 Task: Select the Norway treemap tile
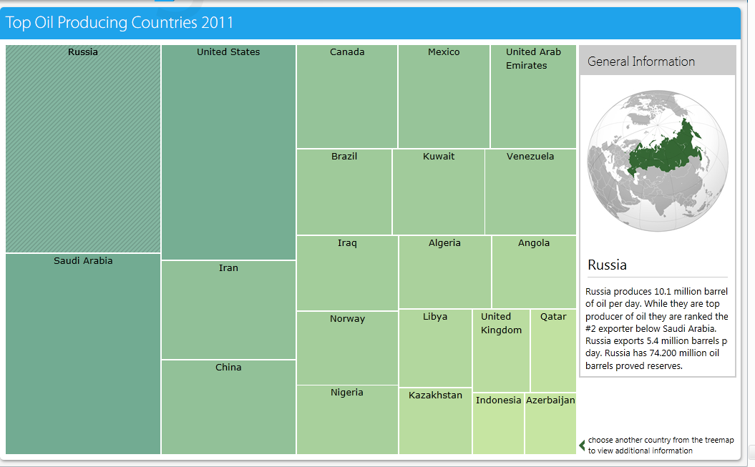[347, 348]
